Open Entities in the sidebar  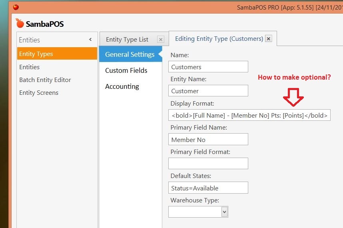pyautogui.click(x=29, y=67)
